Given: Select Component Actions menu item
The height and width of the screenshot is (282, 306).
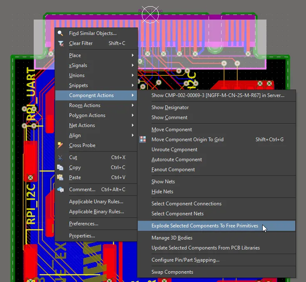Looking at the screenshot, I should point(96,95).
